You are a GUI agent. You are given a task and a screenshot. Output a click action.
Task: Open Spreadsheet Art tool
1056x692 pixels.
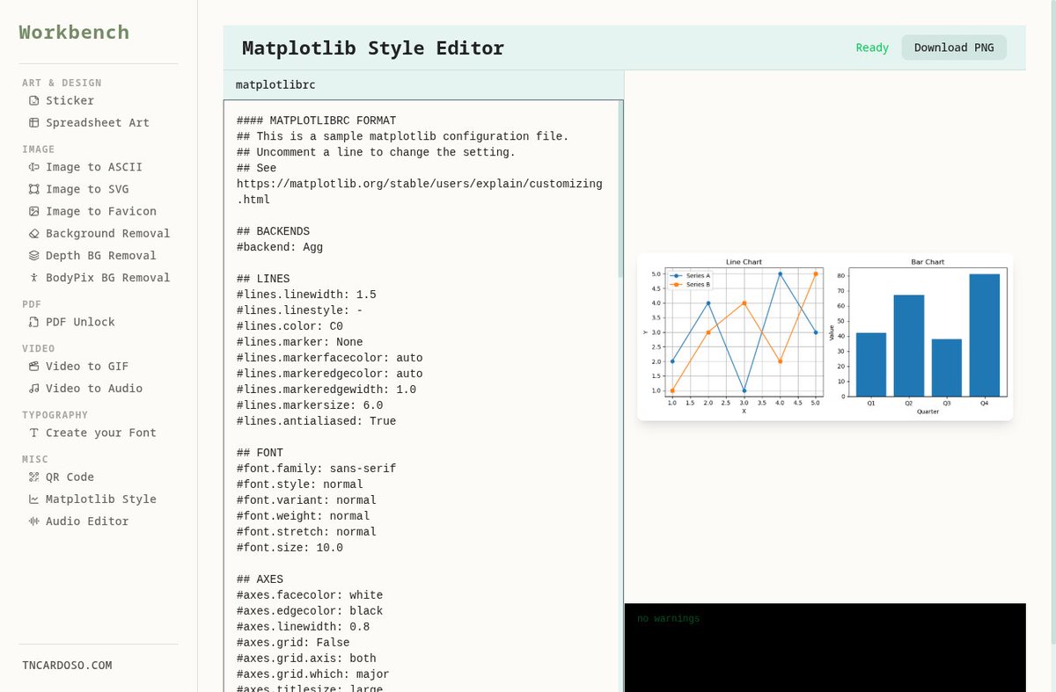(x=99, y=122)
